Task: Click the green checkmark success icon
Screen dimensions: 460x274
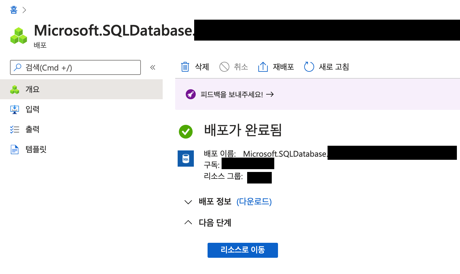Action: point(186,132)
